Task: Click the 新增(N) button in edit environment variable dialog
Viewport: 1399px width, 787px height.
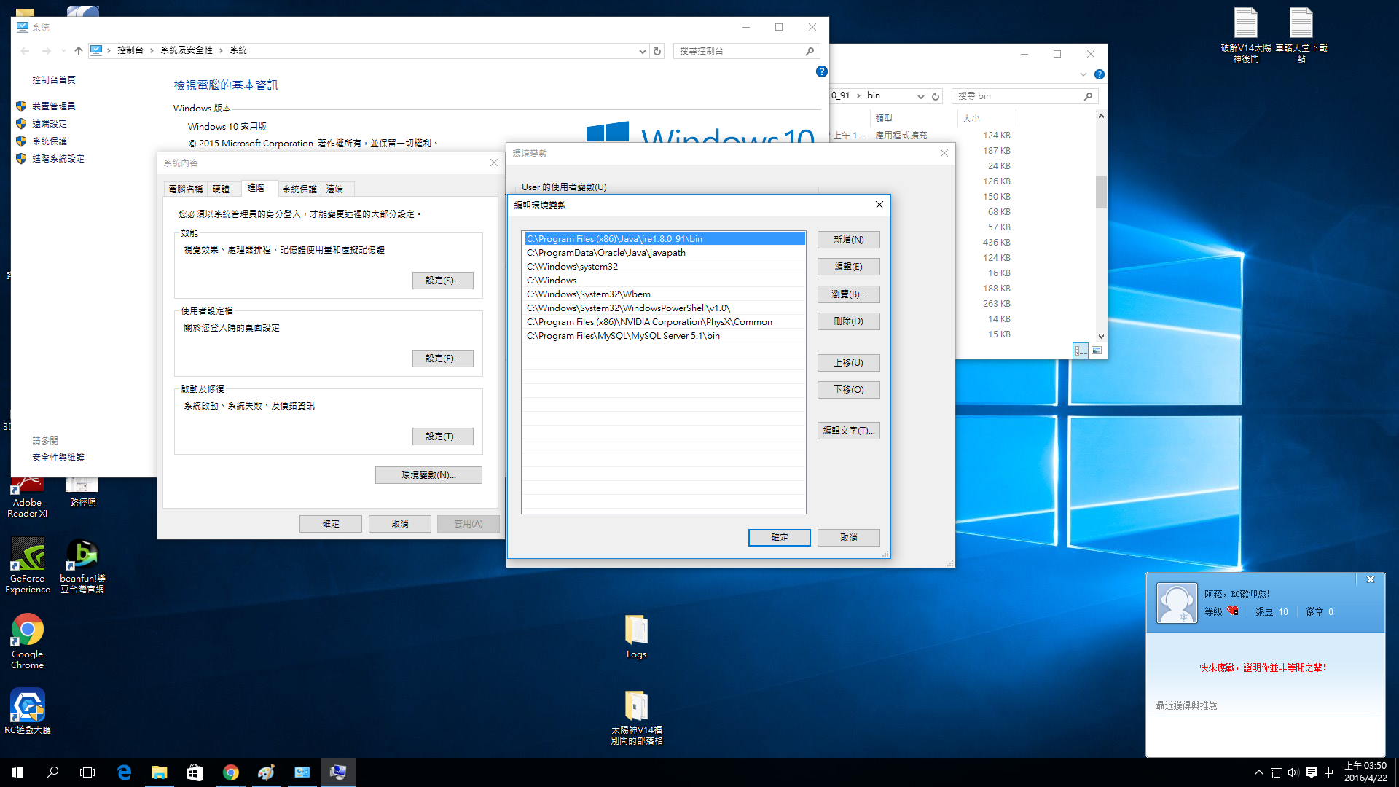Action: point(848,240)
